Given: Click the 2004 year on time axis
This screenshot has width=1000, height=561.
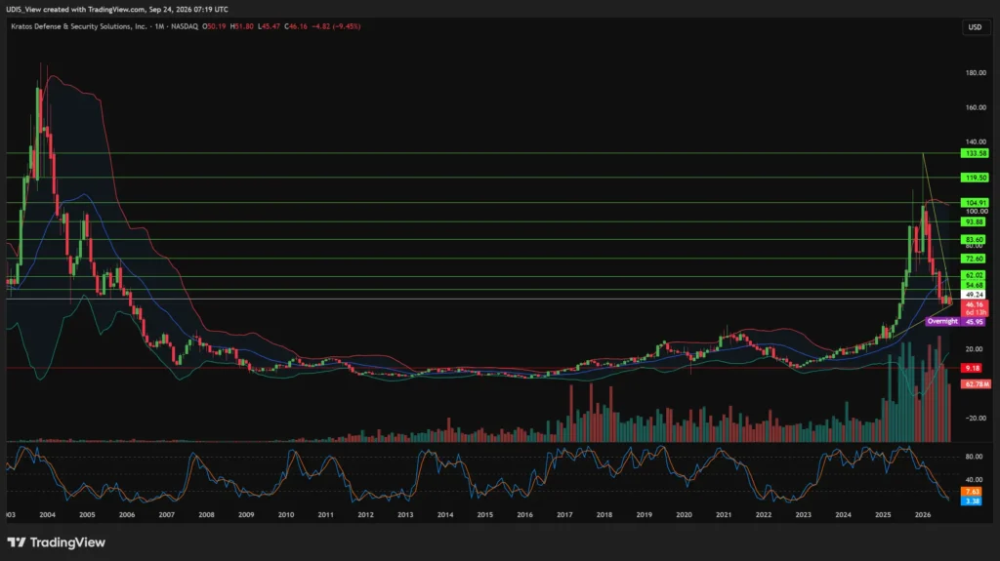Looking at the screenshot, I should tap(47, 515).
